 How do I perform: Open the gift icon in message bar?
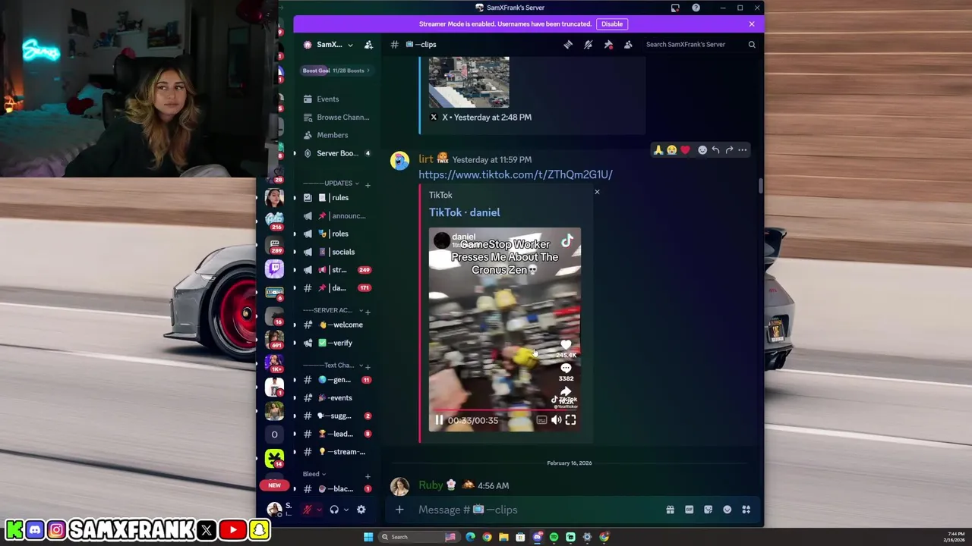click(670, 510)
